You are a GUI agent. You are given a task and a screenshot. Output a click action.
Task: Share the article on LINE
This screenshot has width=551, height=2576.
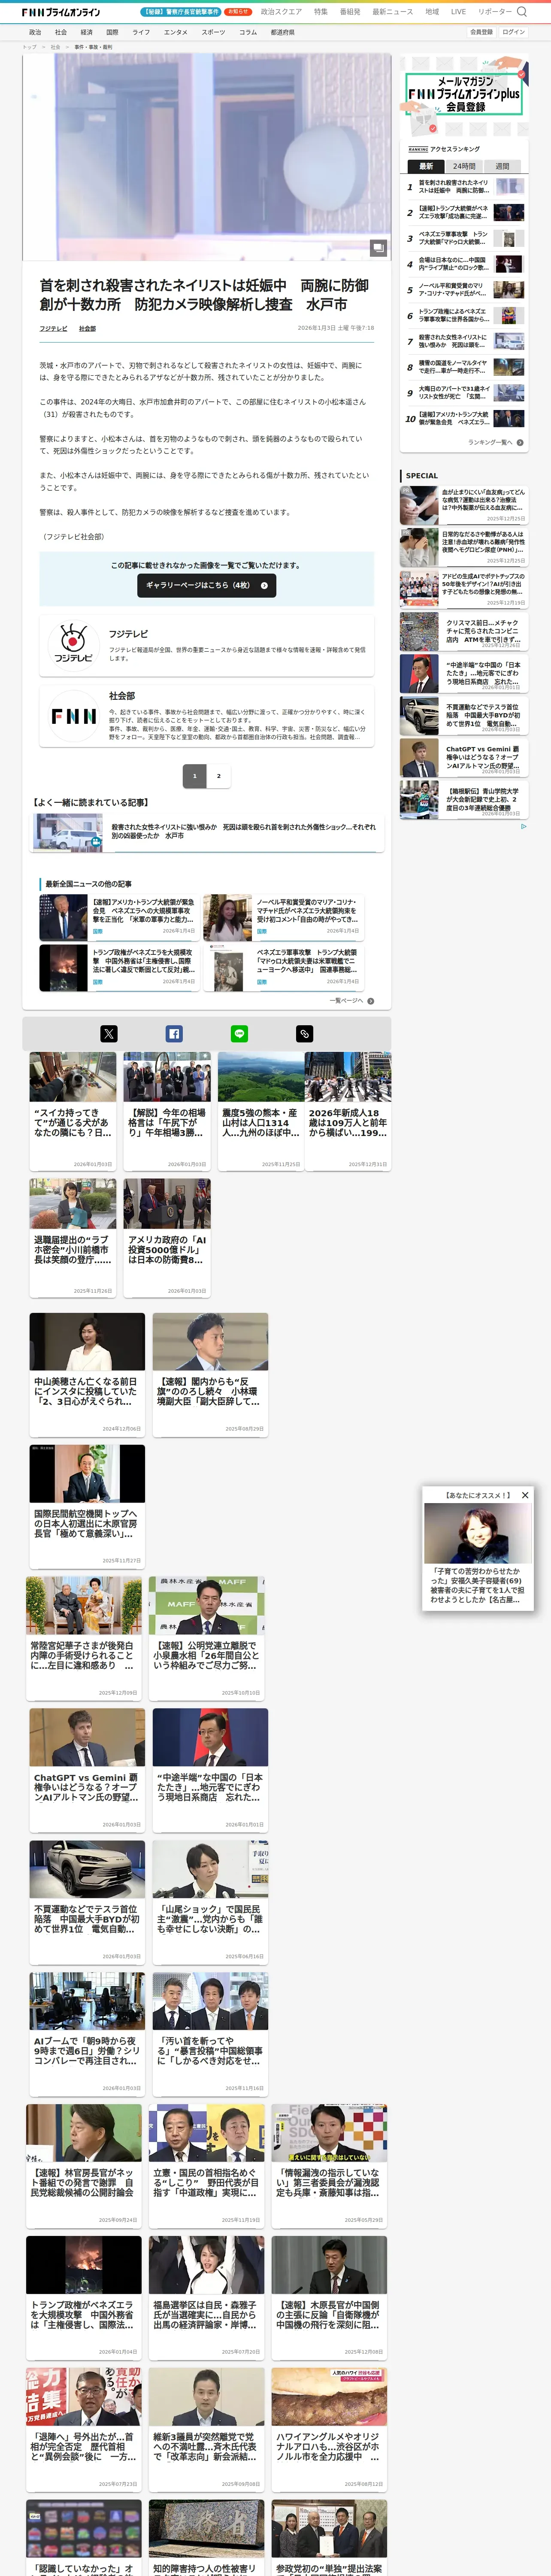point(239,1034)
